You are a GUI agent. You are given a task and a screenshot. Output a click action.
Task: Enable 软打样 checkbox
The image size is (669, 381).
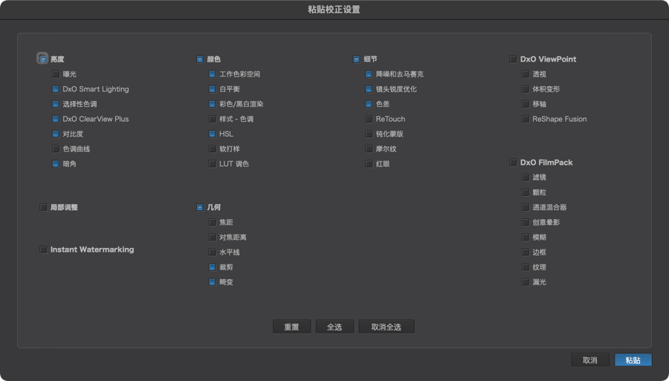(213, 149)
